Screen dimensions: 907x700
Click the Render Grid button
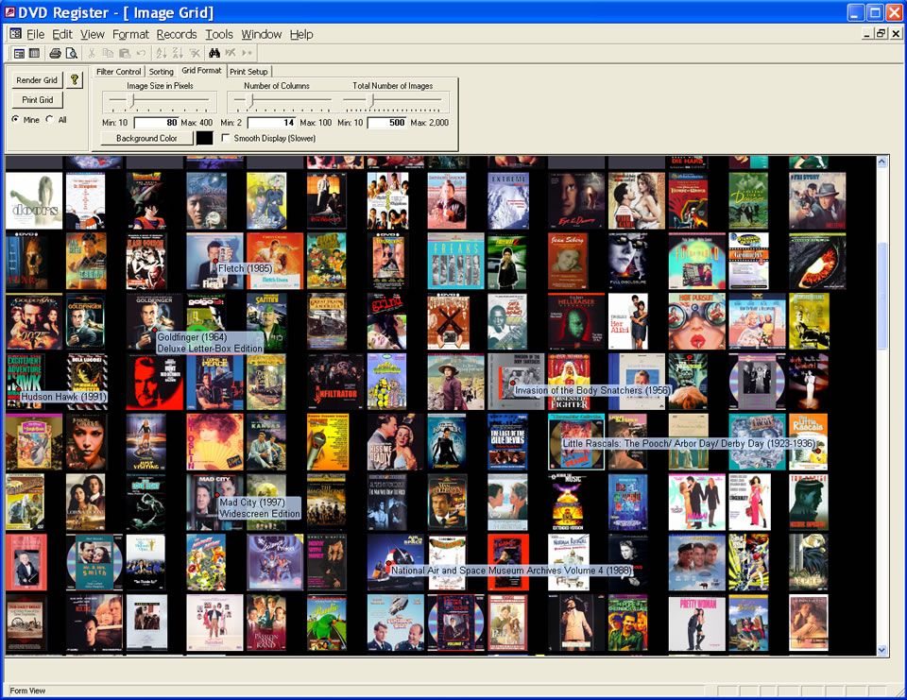click(x=37, y=80)
